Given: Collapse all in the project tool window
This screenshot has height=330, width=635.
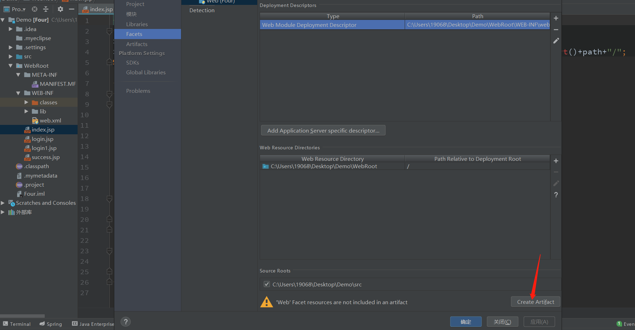Looking at the screenshot, I should tap(46, 9).
